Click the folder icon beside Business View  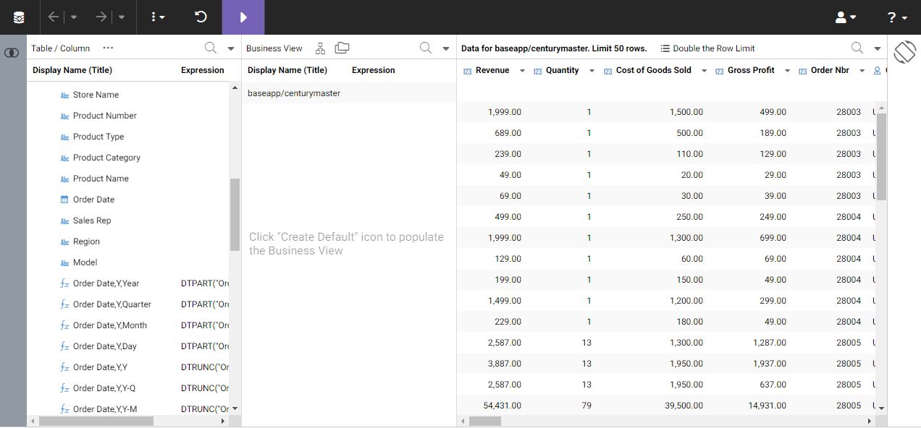click(x=342, y=48)
